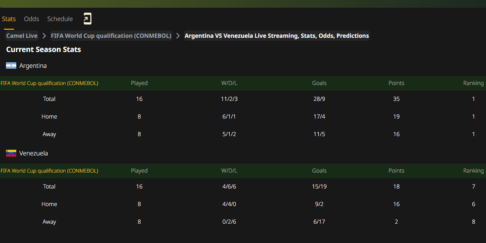Image resolution: width=486 pixels, height=243 pixels.
Task: Open FIFA World Cup qualification (CONMEBOL) breadcrumb
Action: (x=111, y=36)
